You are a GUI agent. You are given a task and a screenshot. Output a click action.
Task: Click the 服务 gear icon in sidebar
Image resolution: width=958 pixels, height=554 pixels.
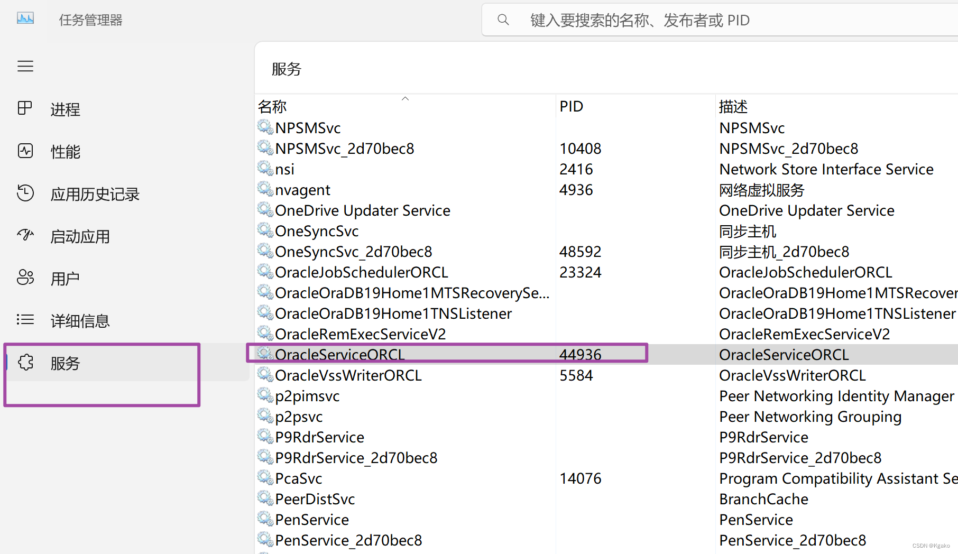25,363
